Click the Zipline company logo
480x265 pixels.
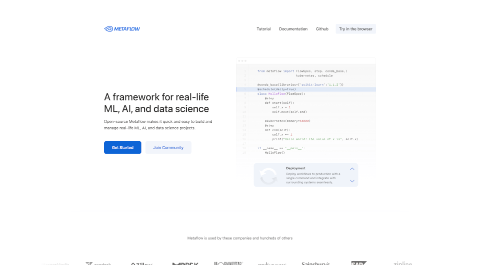click(402, 263)
